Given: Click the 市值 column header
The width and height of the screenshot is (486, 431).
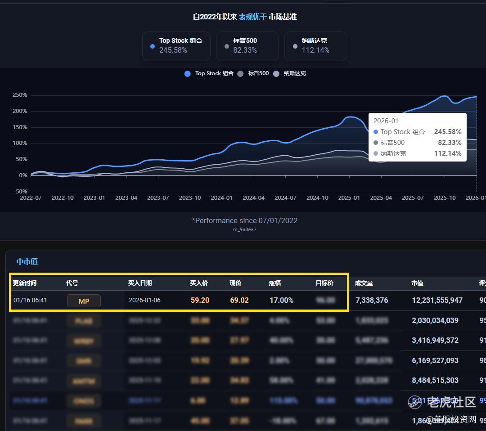Looking at the screenshot, I should 417,283.
